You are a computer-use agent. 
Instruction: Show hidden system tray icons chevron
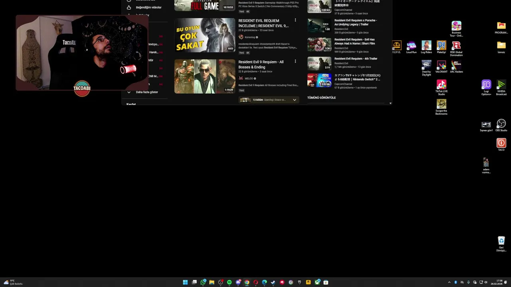449,282
